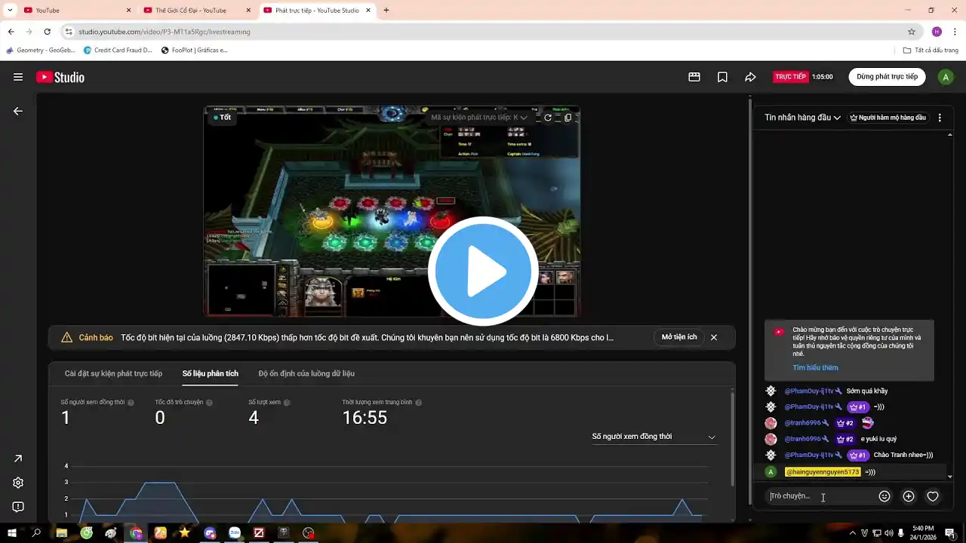
Task: Show info for Số lượt xem
Action: coord(288,403)
